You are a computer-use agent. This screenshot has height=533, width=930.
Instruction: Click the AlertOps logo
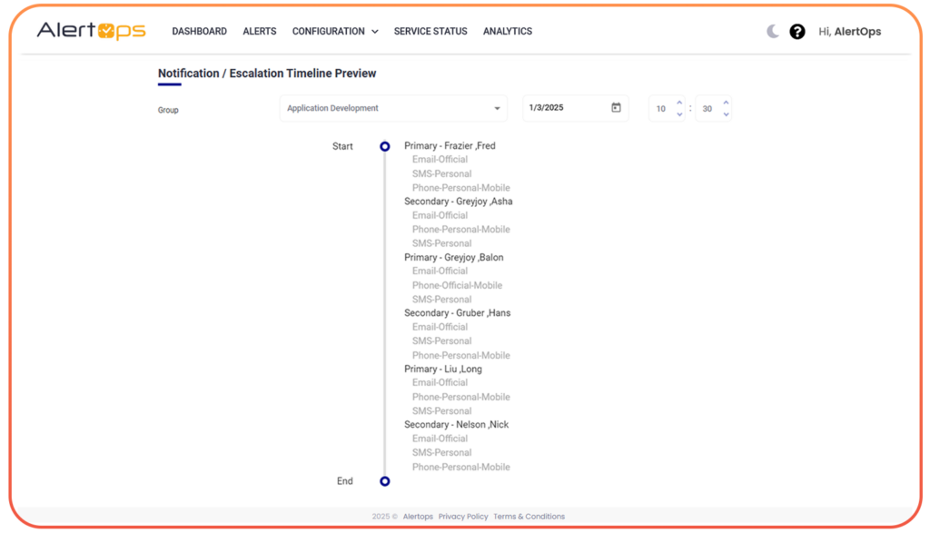[91, 30]
